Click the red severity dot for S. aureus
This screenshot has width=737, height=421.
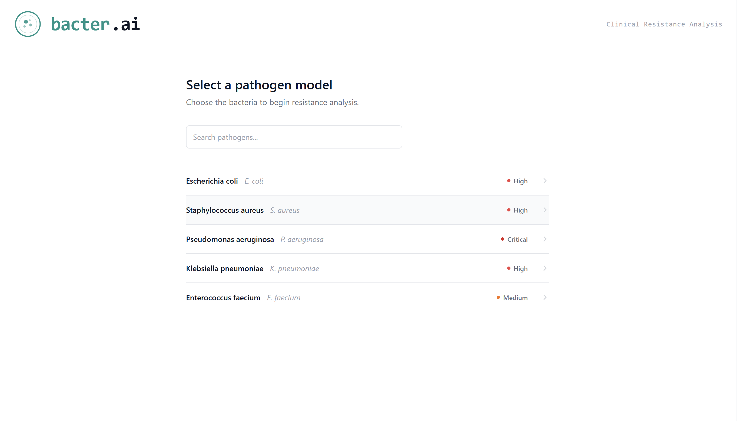tap(509, 210)
